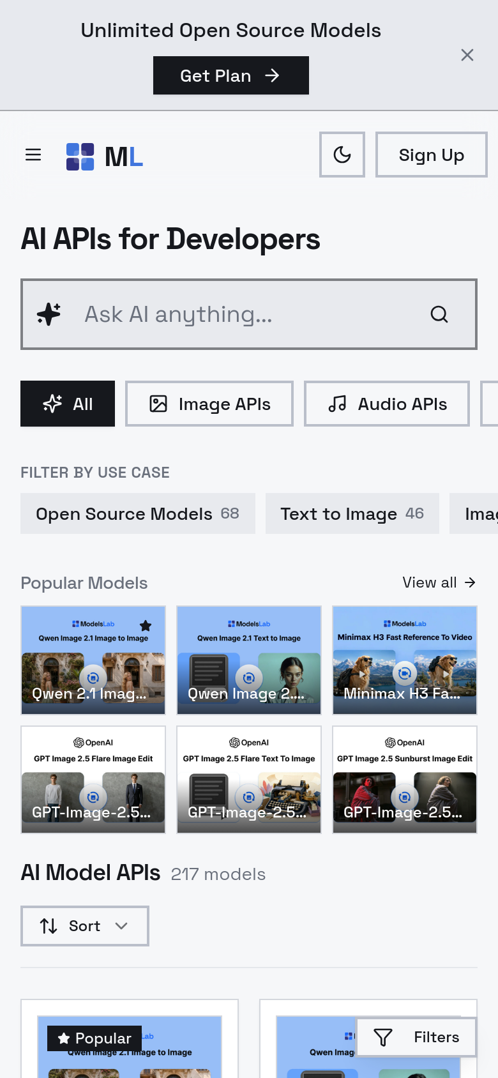This screenshot has width=498, height=1078.
Task: Click the Popular badge on first model card
Action: pos(94,1038)
